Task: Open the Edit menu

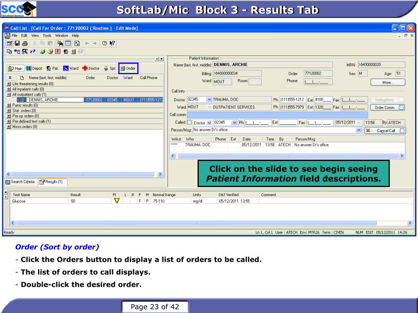Action: [x=24, y=35]
